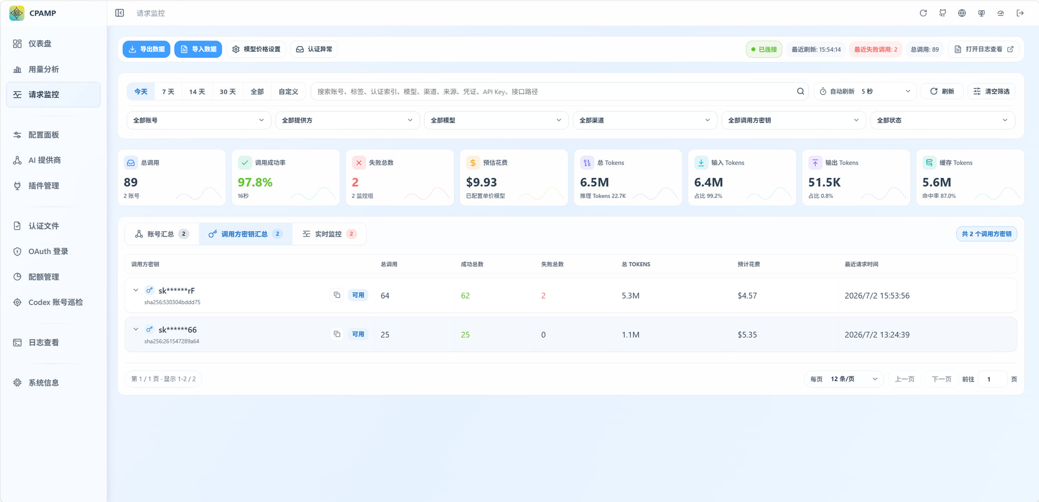This screenshot has height=502, width=1039.
Task: Open 插件管理 via its plug icon
Action: point(17,186)
